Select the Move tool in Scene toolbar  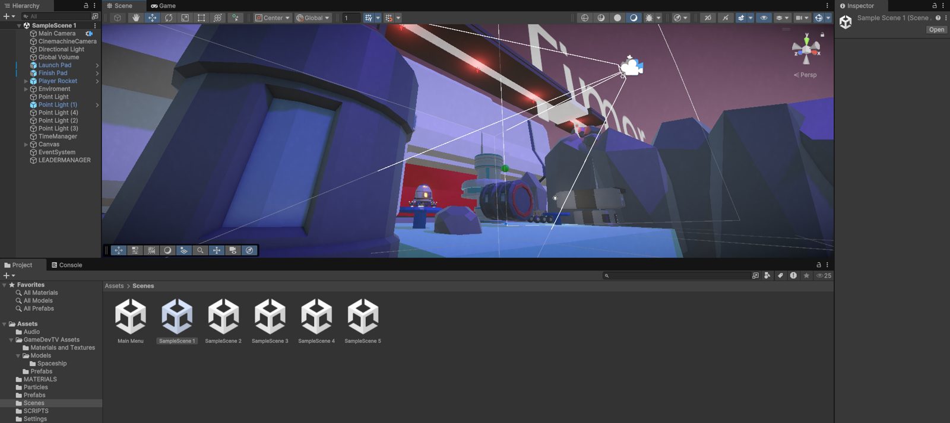pyautogui.click(x=152, y=18)
